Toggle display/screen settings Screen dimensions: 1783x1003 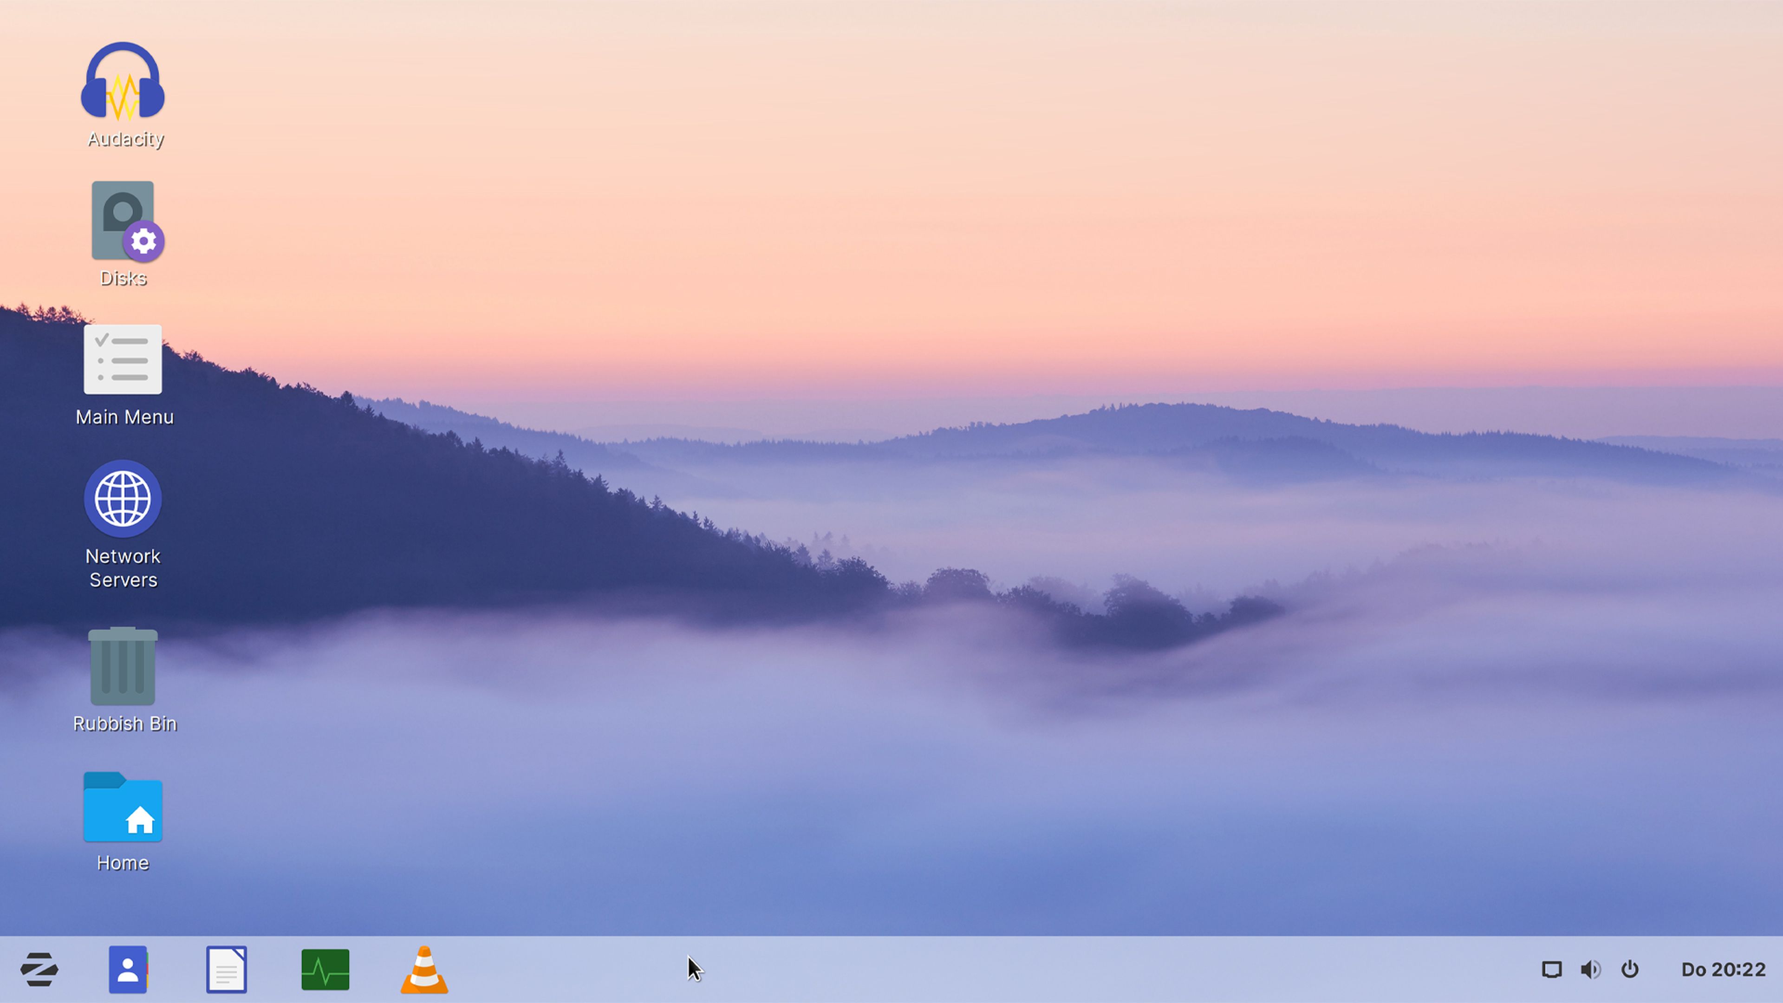coord(1549,969)
